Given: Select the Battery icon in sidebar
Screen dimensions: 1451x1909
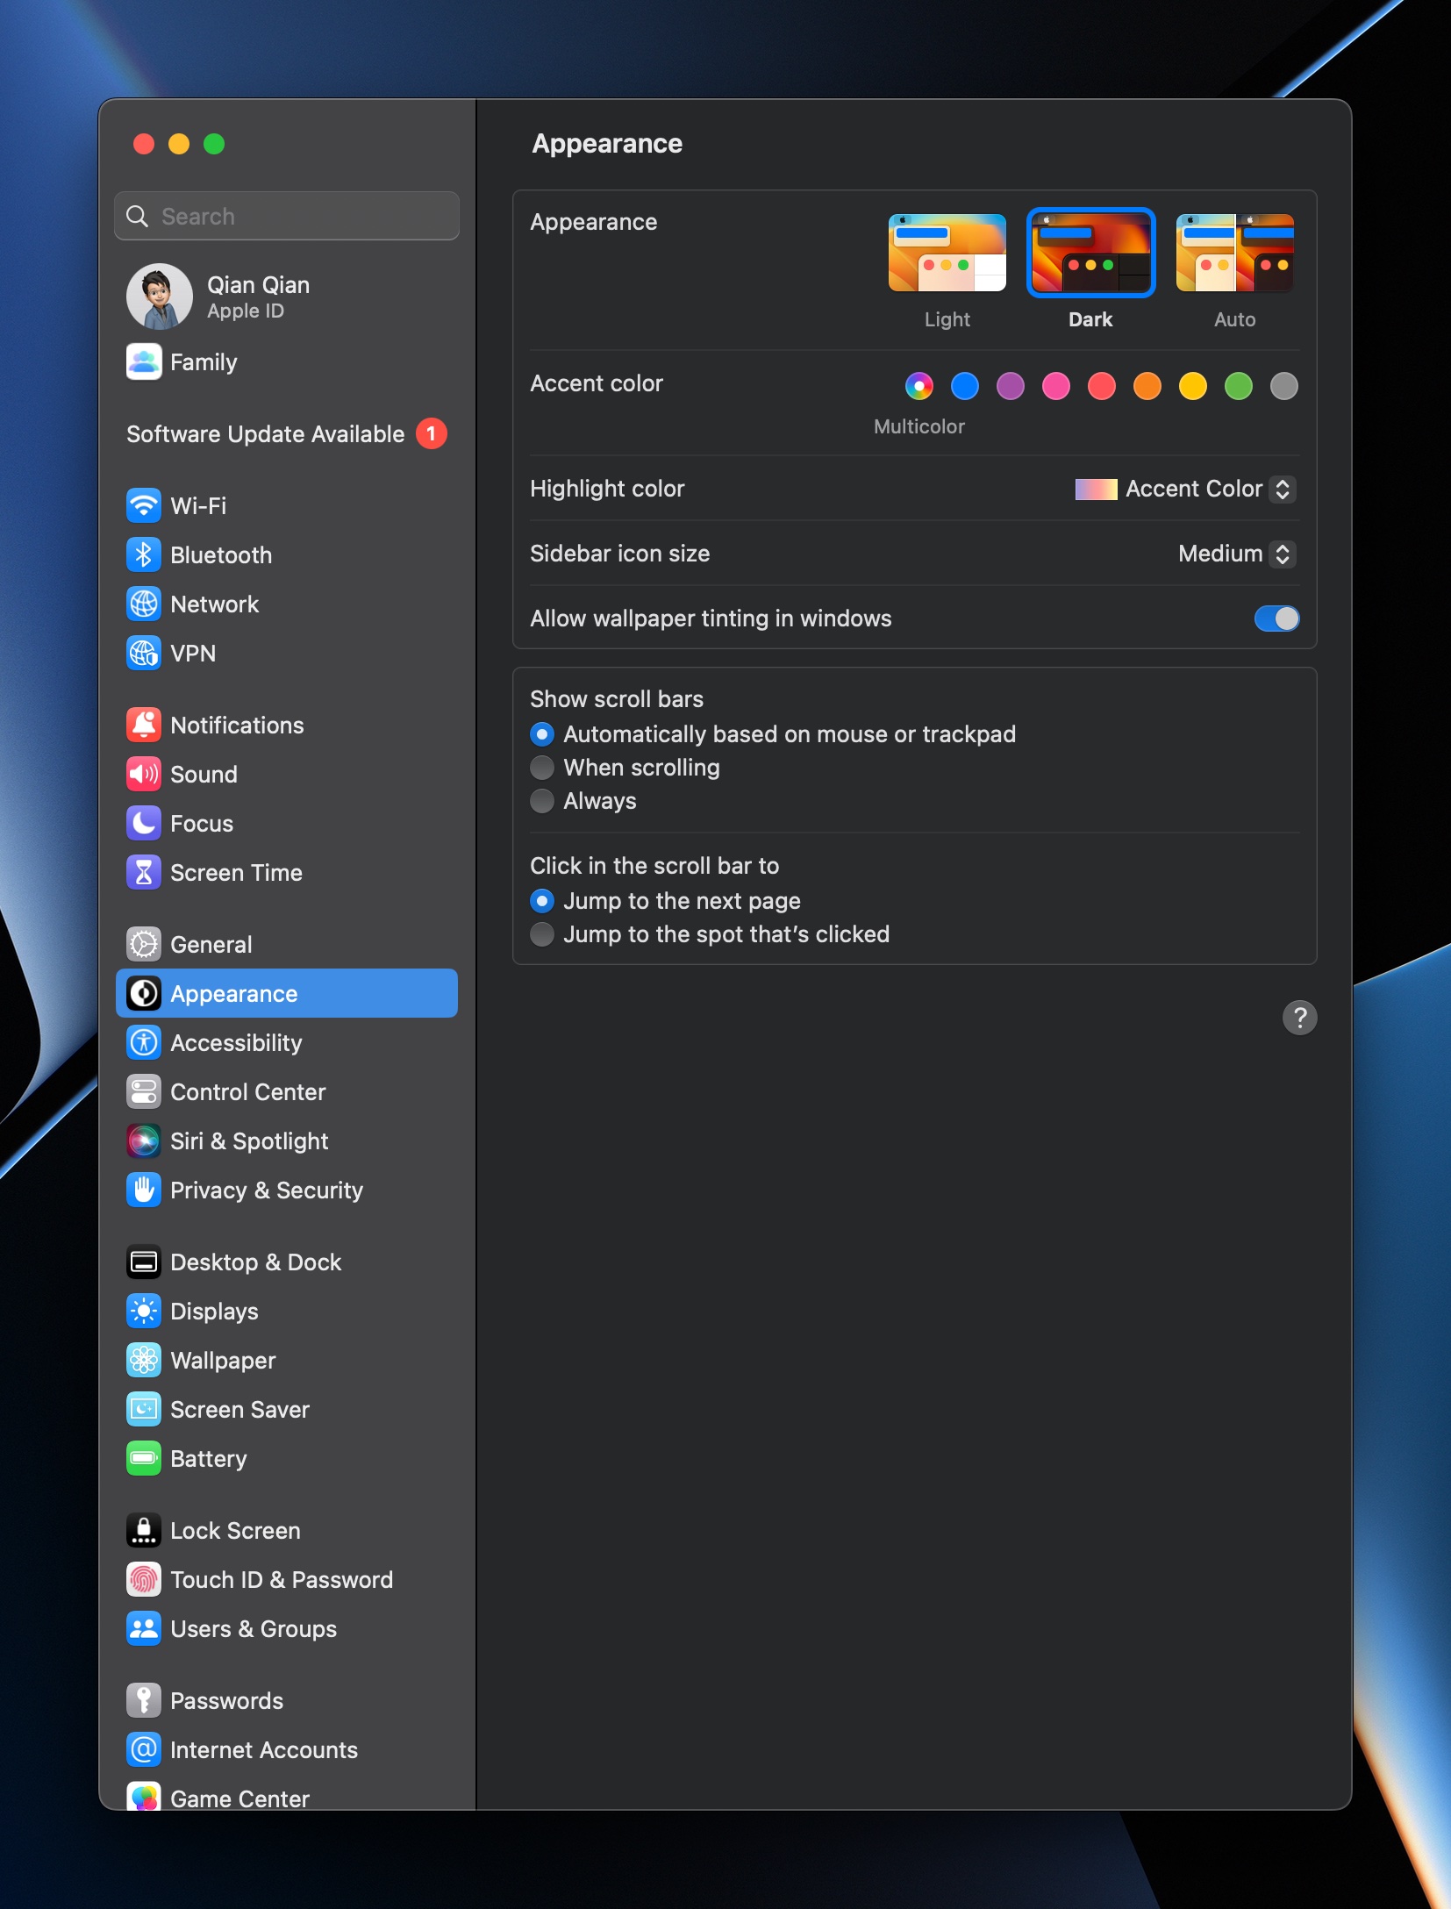Looking at the screenshot, I should coord(143,1458).
